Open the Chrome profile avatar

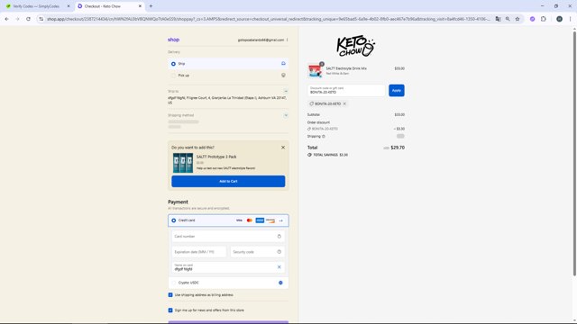pyautogui.click(x=559, y=19)
